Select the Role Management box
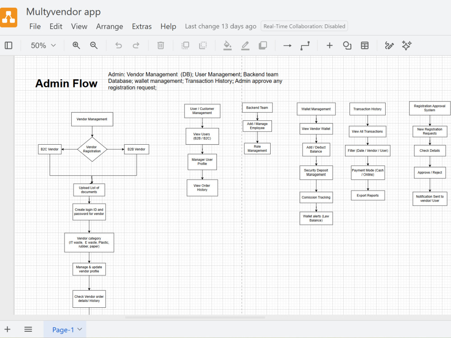 tap(257, 149)
